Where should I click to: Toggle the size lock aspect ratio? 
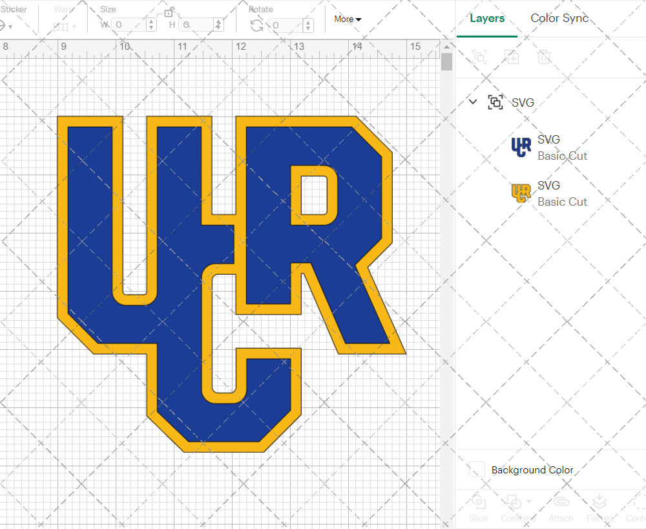169,14
